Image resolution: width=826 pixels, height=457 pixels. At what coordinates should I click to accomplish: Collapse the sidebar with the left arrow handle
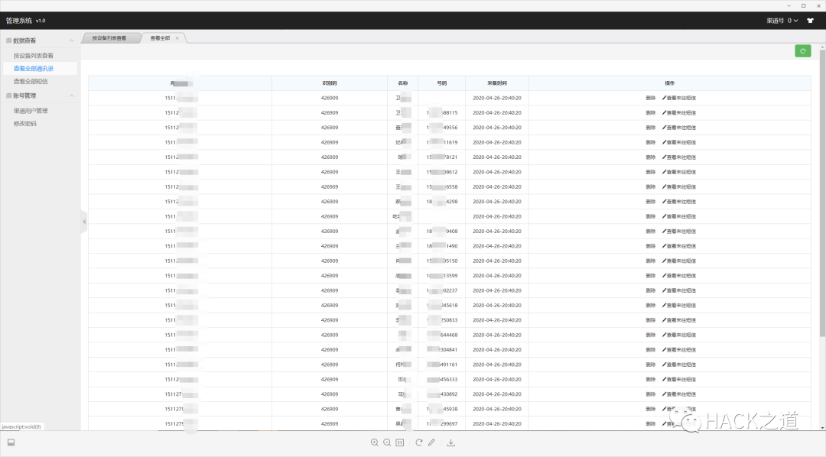(x=84, y=222)
